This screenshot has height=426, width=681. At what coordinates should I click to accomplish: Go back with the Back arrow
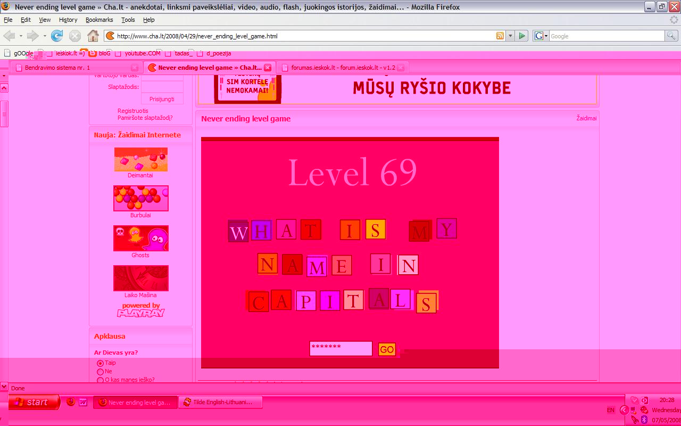9,36
